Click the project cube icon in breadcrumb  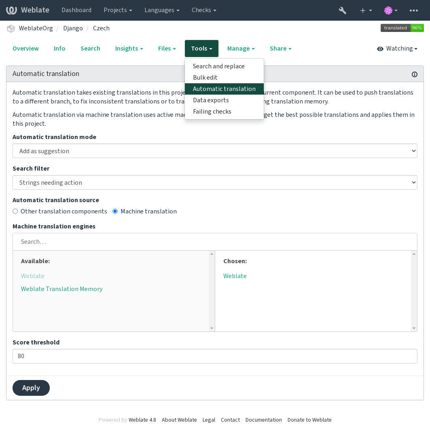(11, 28)
